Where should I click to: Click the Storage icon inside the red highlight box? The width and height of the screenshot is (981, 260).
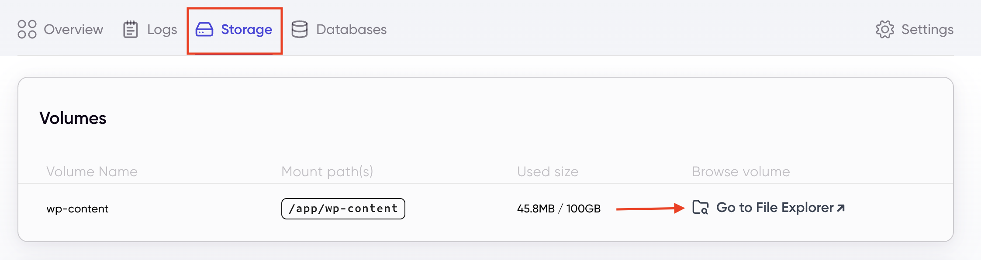point(204,30)
